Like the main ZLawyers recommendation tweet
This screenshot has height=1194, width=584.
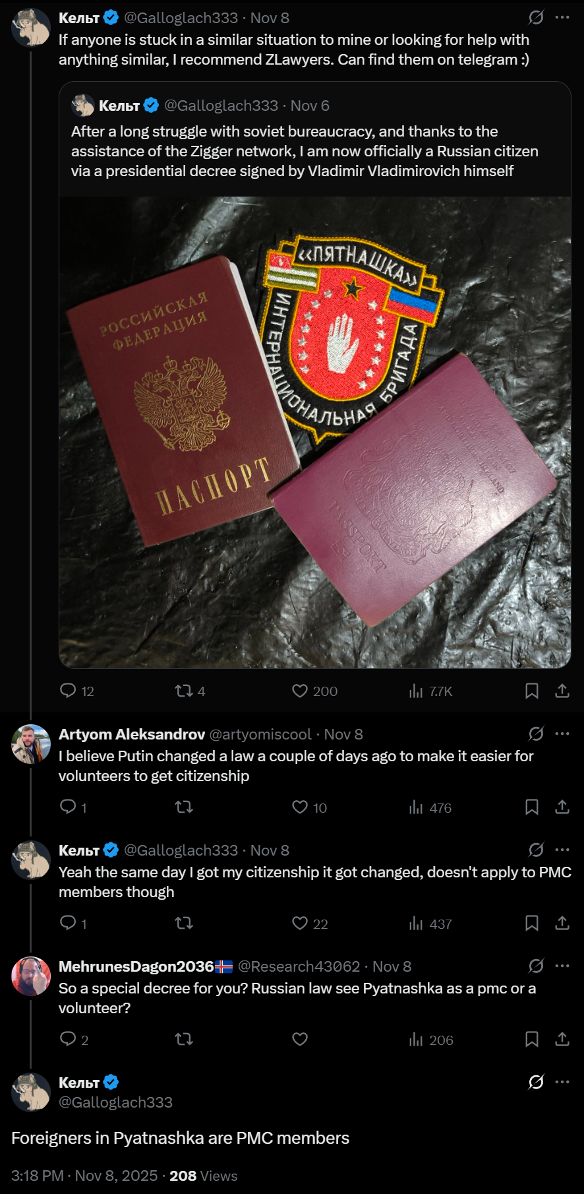(x=300, y=691)
